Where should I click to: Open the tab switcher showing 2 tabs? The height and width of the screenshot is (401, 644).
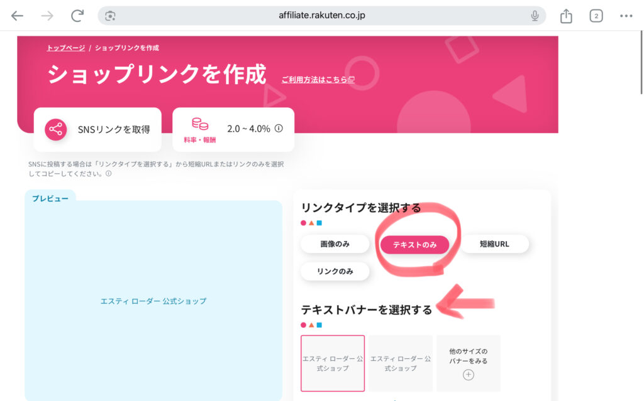[x=596, y=16]
